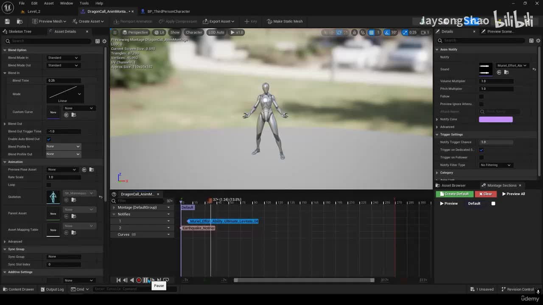Open the Tools menu
This screenshot has height=305, width=543.
click(84, 3)
